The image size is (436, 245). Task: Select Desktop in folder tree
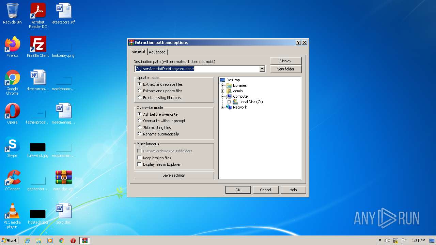pyautogui.click(x=233, y=80)
